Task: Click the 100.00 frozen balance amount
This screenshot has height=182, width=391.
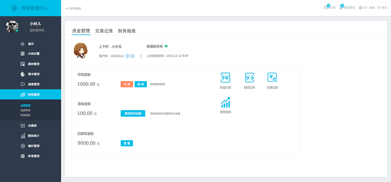Action: click(85, 113)
